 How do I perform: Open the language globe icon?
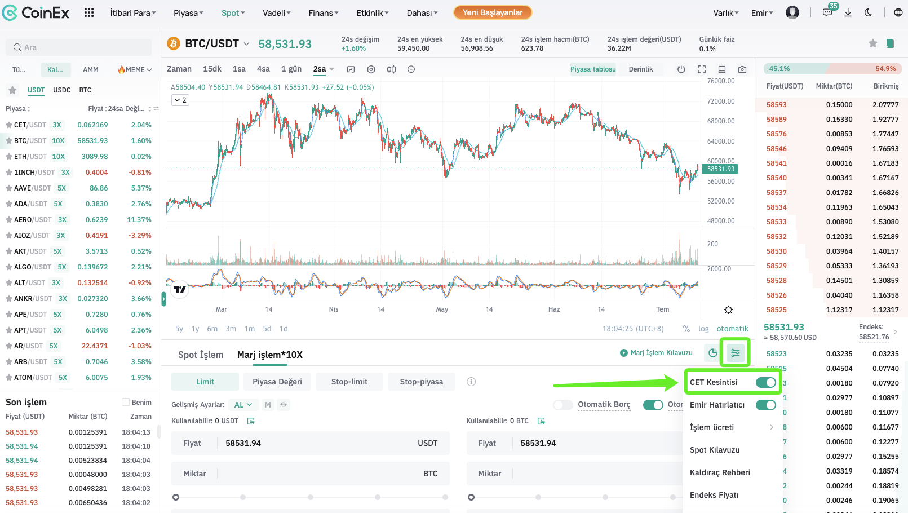tap(898, 12)
